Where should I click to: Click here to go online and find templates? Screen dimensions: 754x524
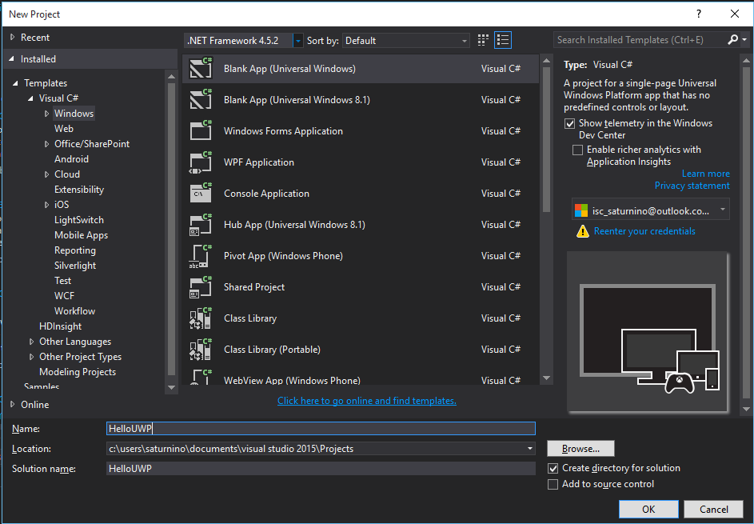(x=367, y=401)
